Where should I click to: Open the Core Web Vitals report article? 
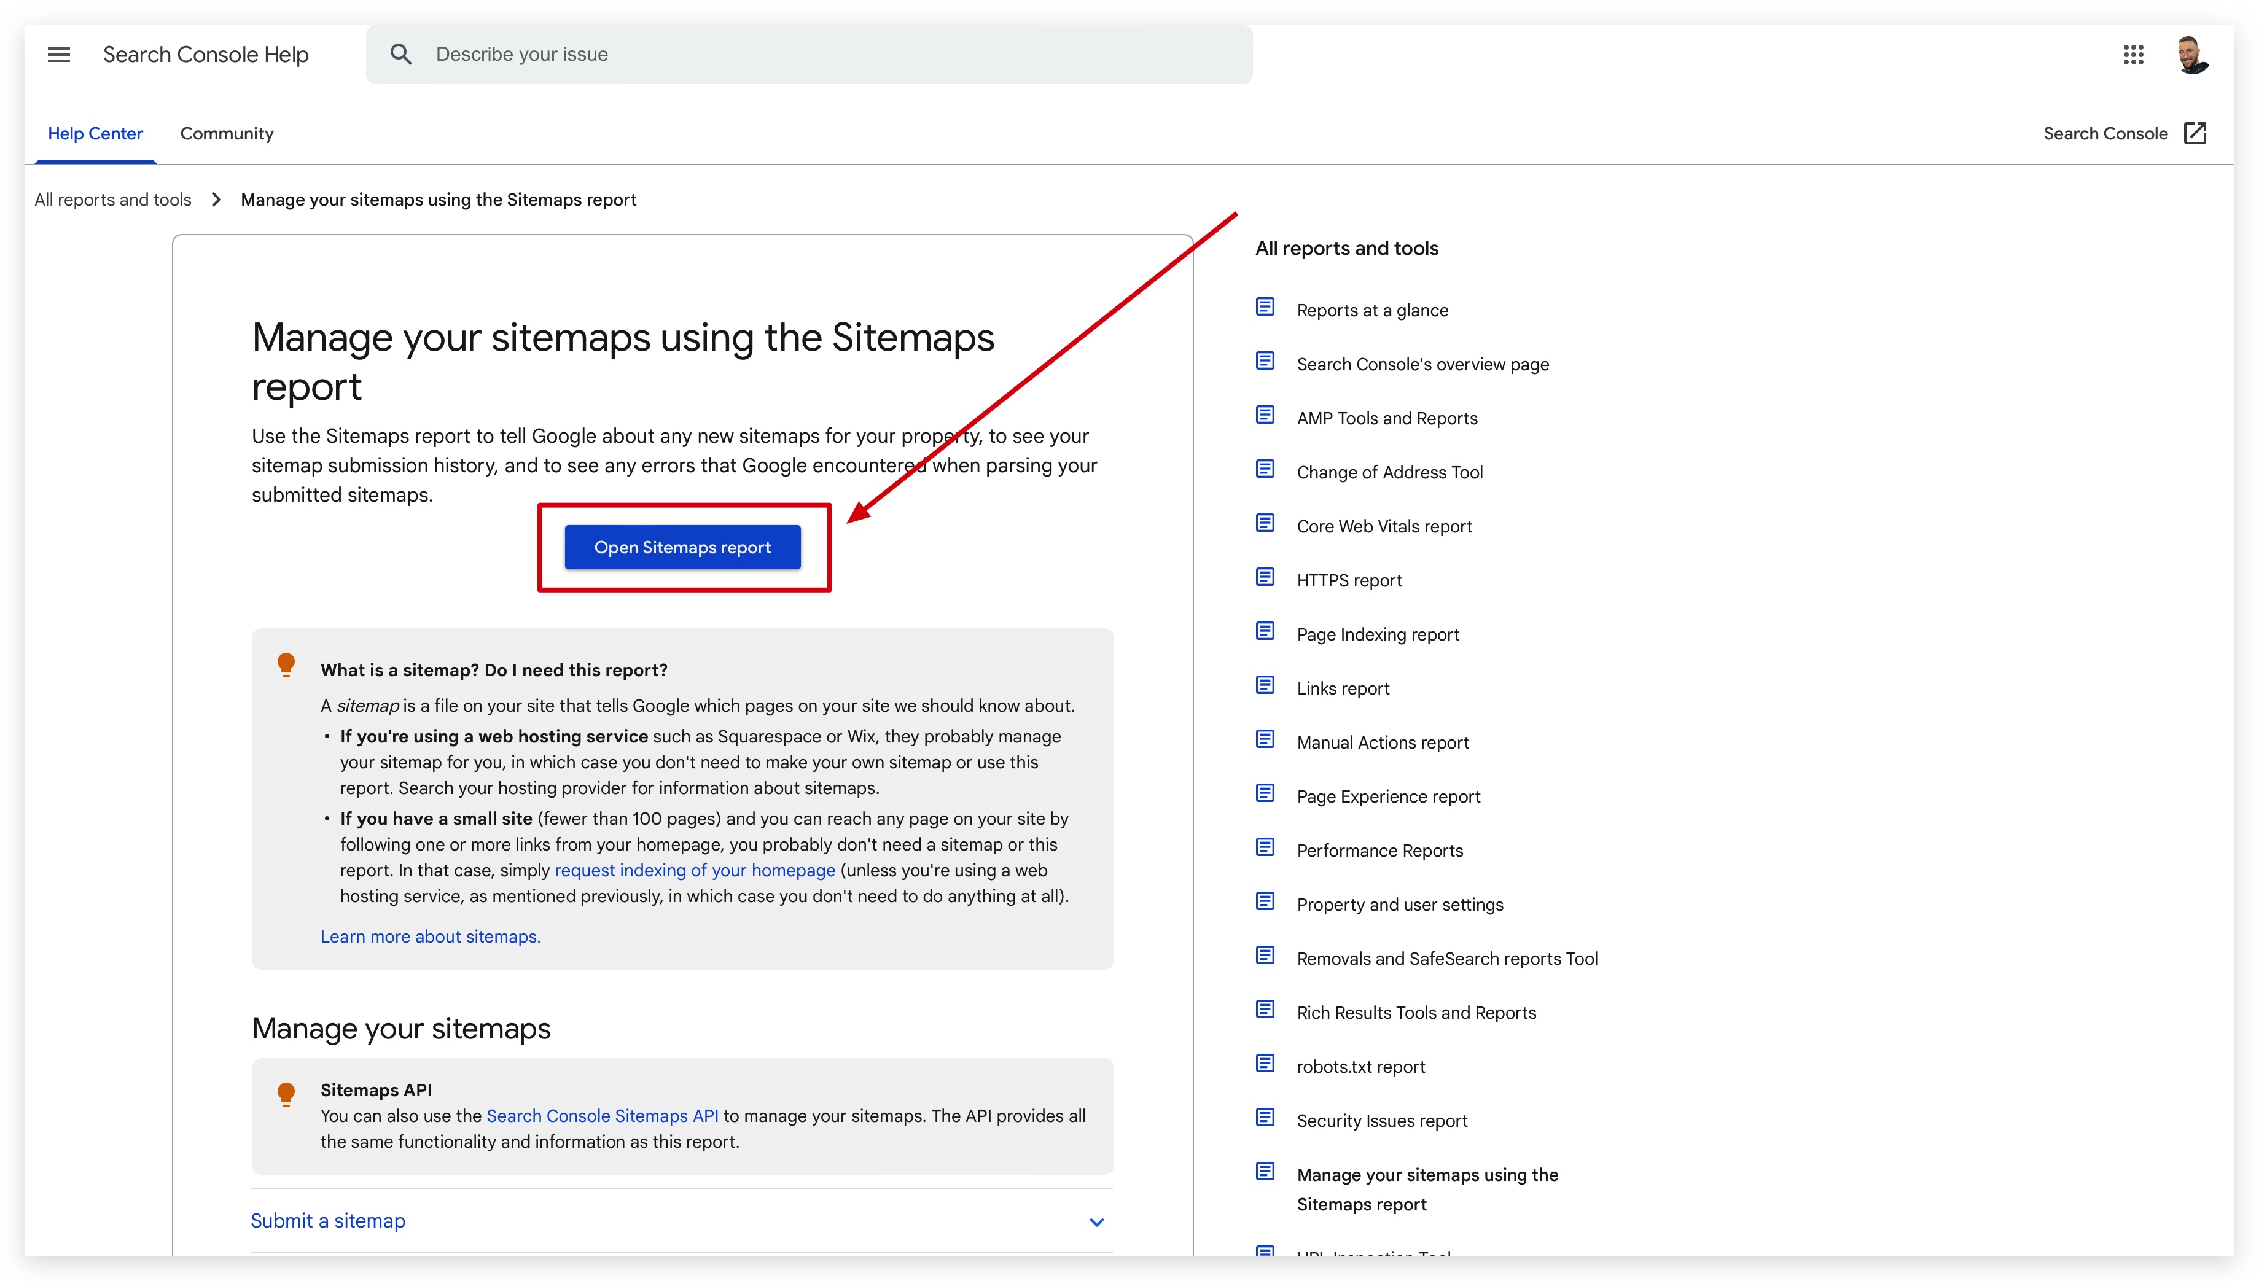coord(1384,526)
